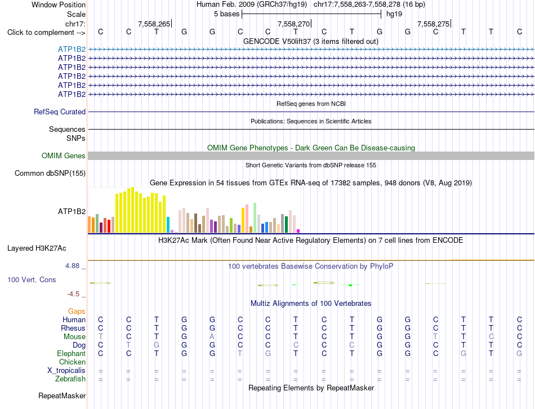Click the Sequences track label
Screen dimensions: 535x409
click(67, 130)
